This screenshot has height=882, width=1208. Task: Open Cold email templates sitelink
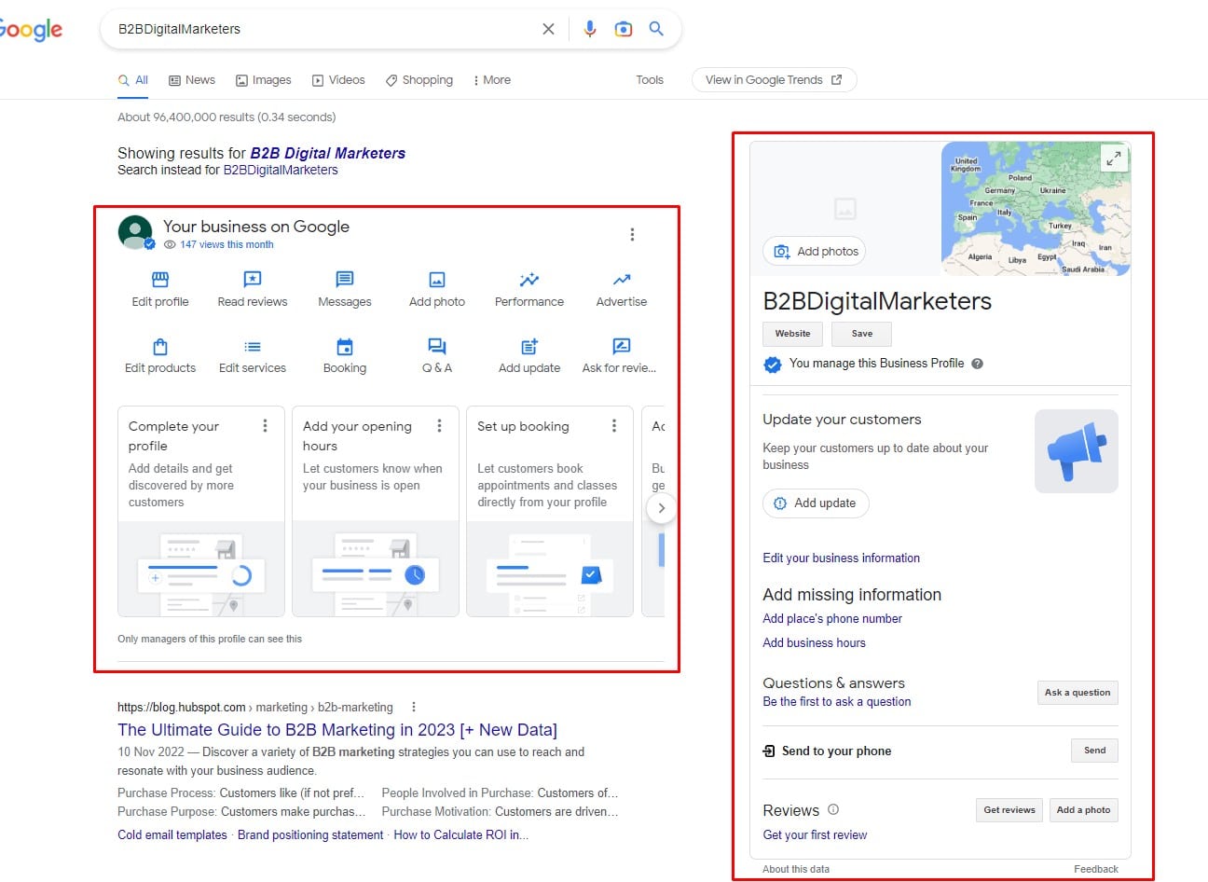(172, 835)
